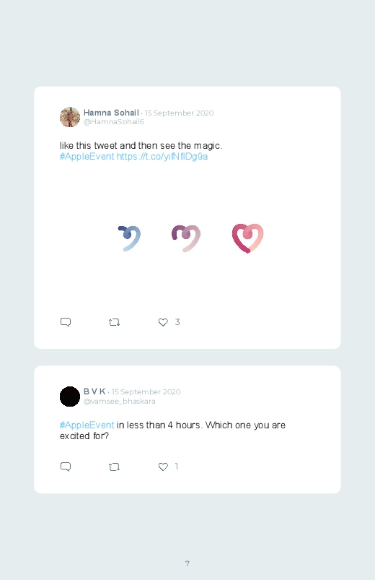Open #AppleEvent hashtag in B V K's tweet
This screenshot has height=580, width=375.
click(87, 425)
